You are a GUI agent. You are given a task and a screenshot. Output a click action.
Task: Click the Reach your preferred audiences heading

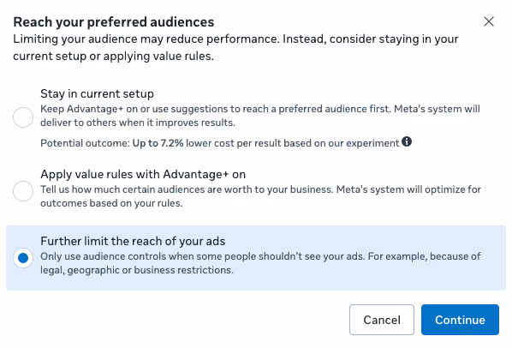[x=114, y=22]
